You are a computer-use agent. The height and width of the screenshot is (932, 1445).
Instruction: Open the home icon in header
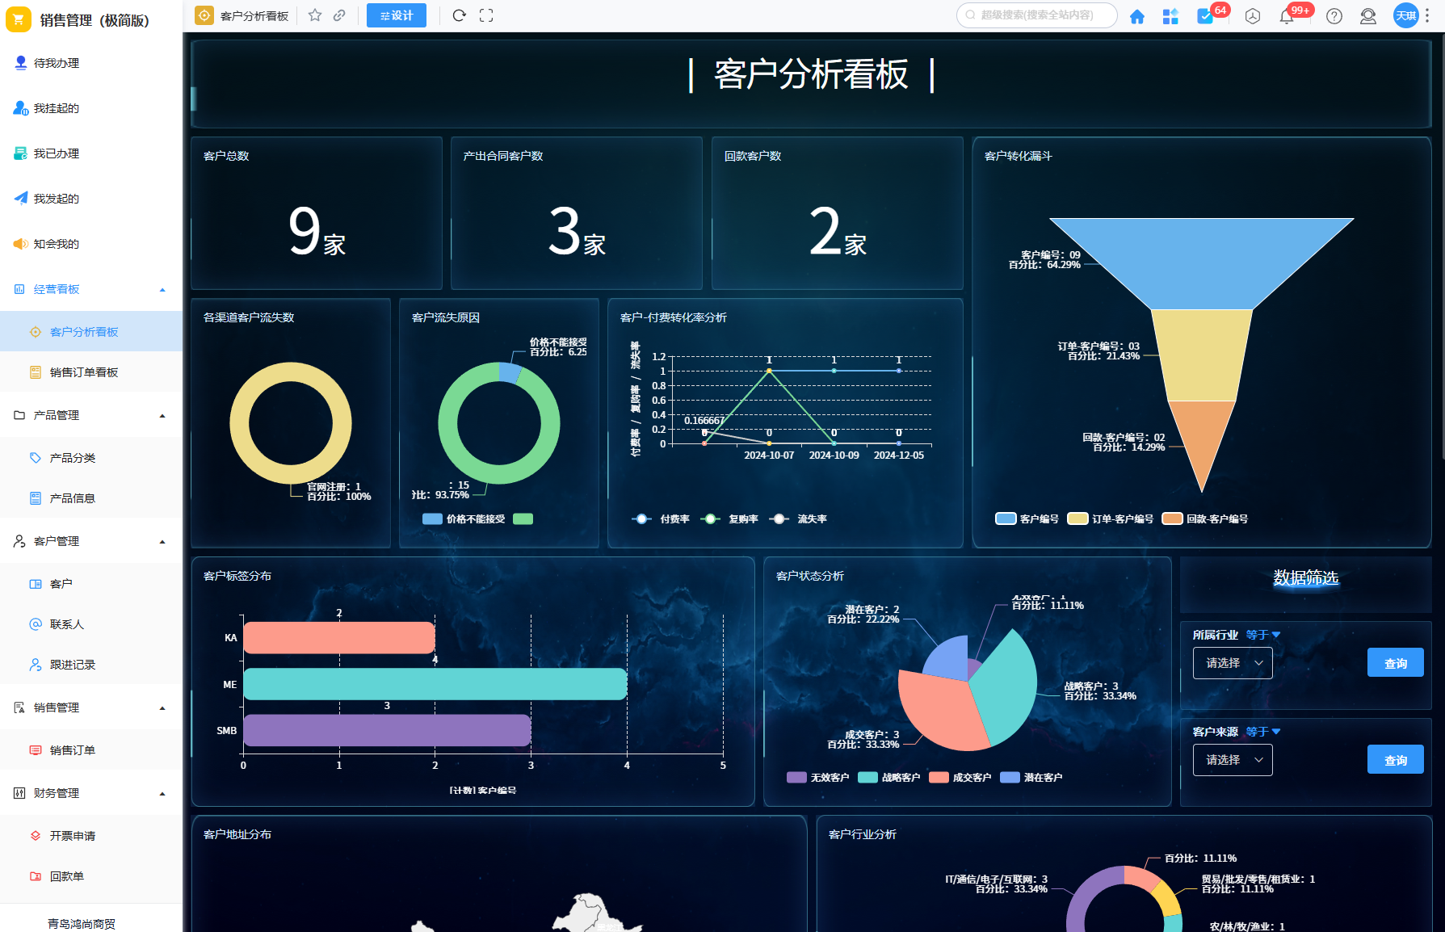[1137, 16]
